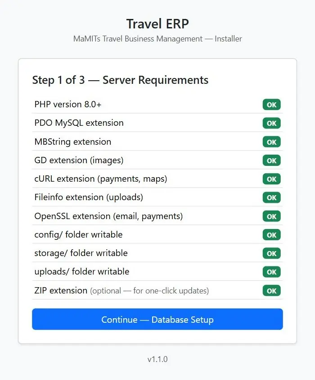
Task: Click the OK badge for OpenSSL extension
Action: tap(271, 216)
